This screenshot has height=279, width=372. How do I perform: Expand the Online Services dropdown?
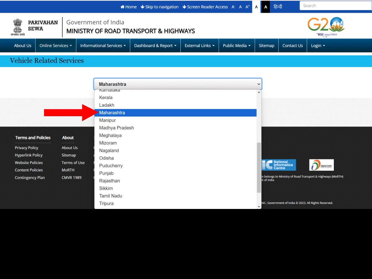coord(55,45)
